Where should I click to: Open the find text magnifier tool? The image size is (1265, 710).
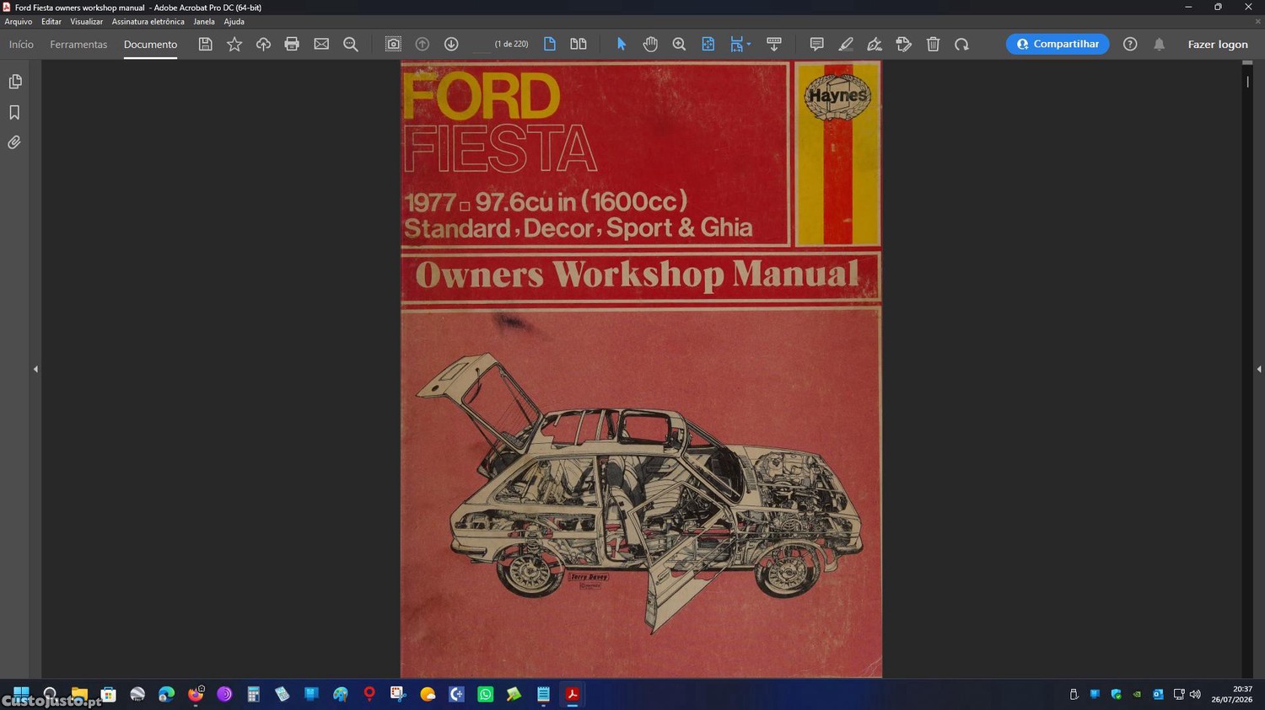pyautogui.click(x=351, y=44)
